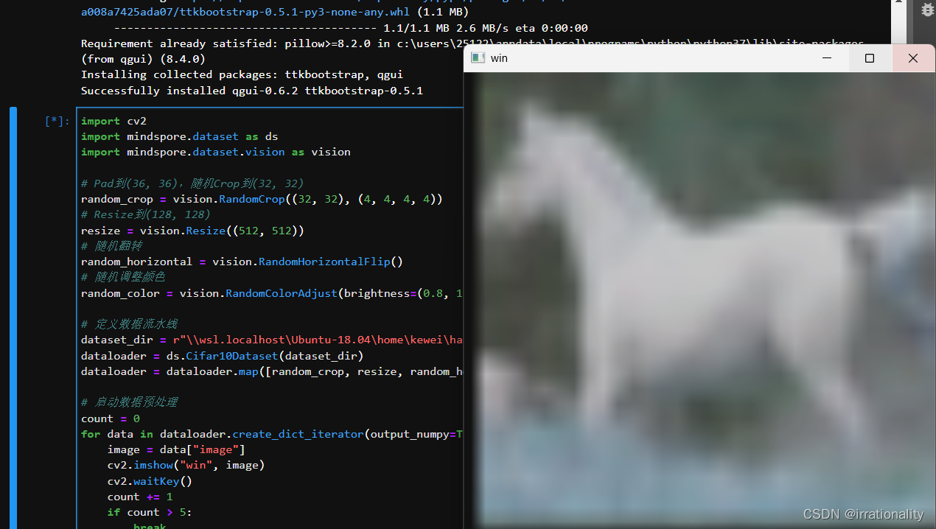Image resolution: width=936 pixels, height=529 pixels.
Task: Click the 'count = 0' line
Action: click(111, 418)
